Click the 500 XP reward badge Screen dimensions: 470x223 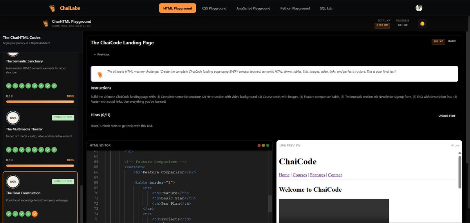438,41
